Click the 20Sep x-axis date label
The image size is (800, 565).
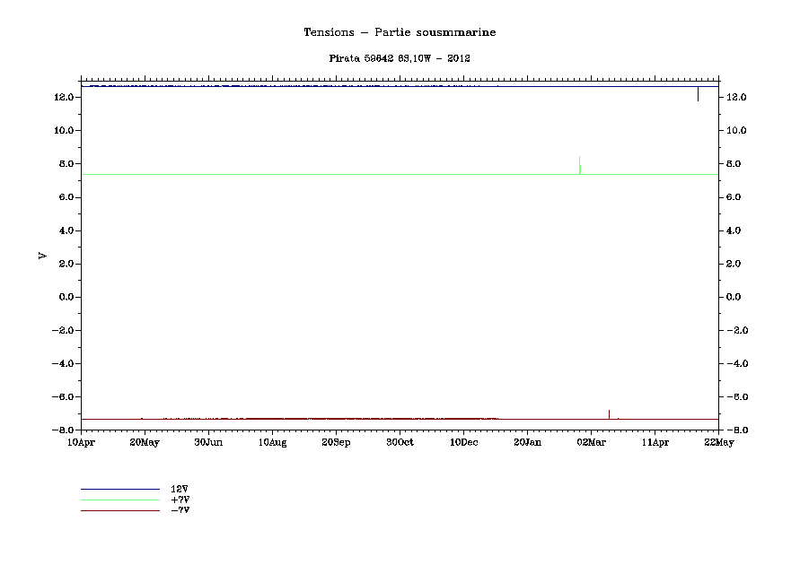click(336, 442)
